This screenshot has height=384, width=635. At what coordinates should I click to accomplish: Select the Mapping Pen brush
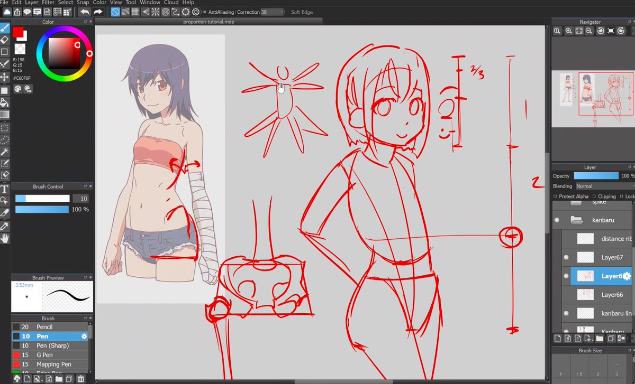(49, 364)
